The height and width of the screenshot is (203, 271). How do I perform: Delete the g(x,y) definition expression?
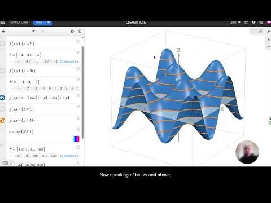pyautogui.click(x=78, y=96)
